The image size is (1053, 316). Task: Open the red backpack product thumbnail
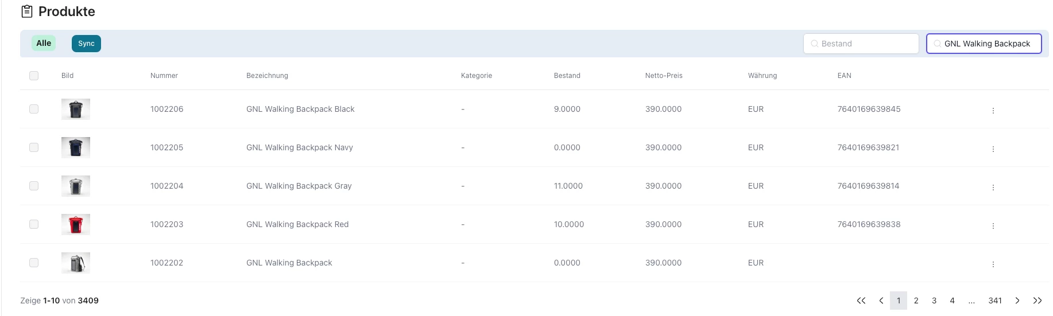coord(76,224)
